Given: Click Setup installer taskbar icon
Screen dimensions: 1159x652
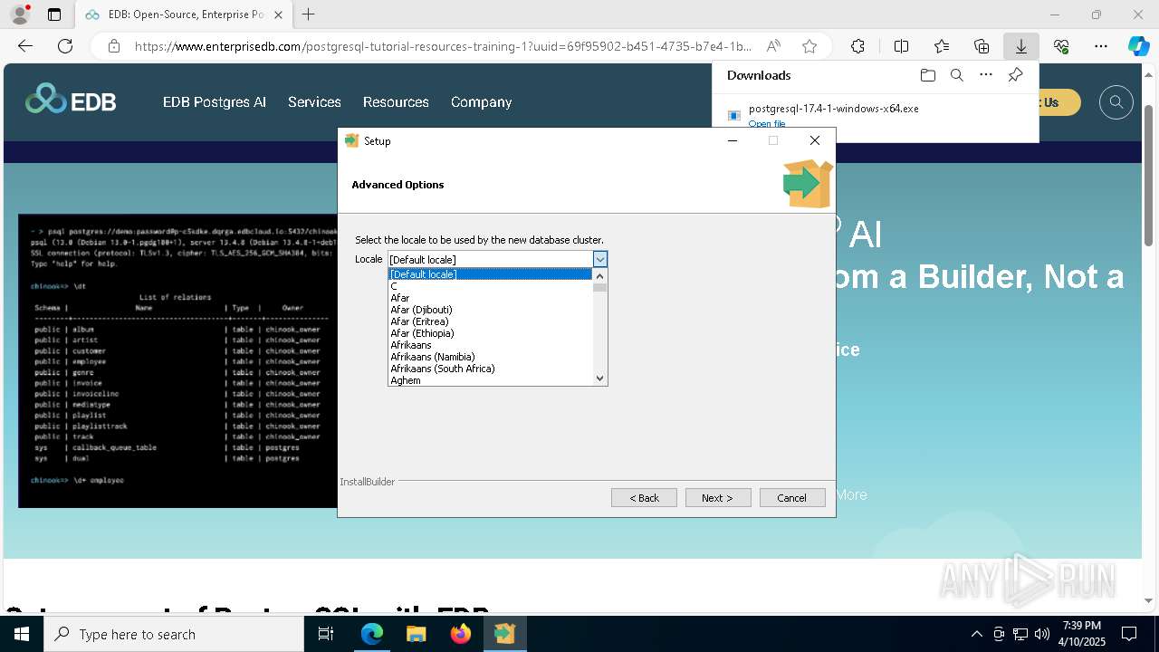Looking at the screenshot, I should click(504, 634).
